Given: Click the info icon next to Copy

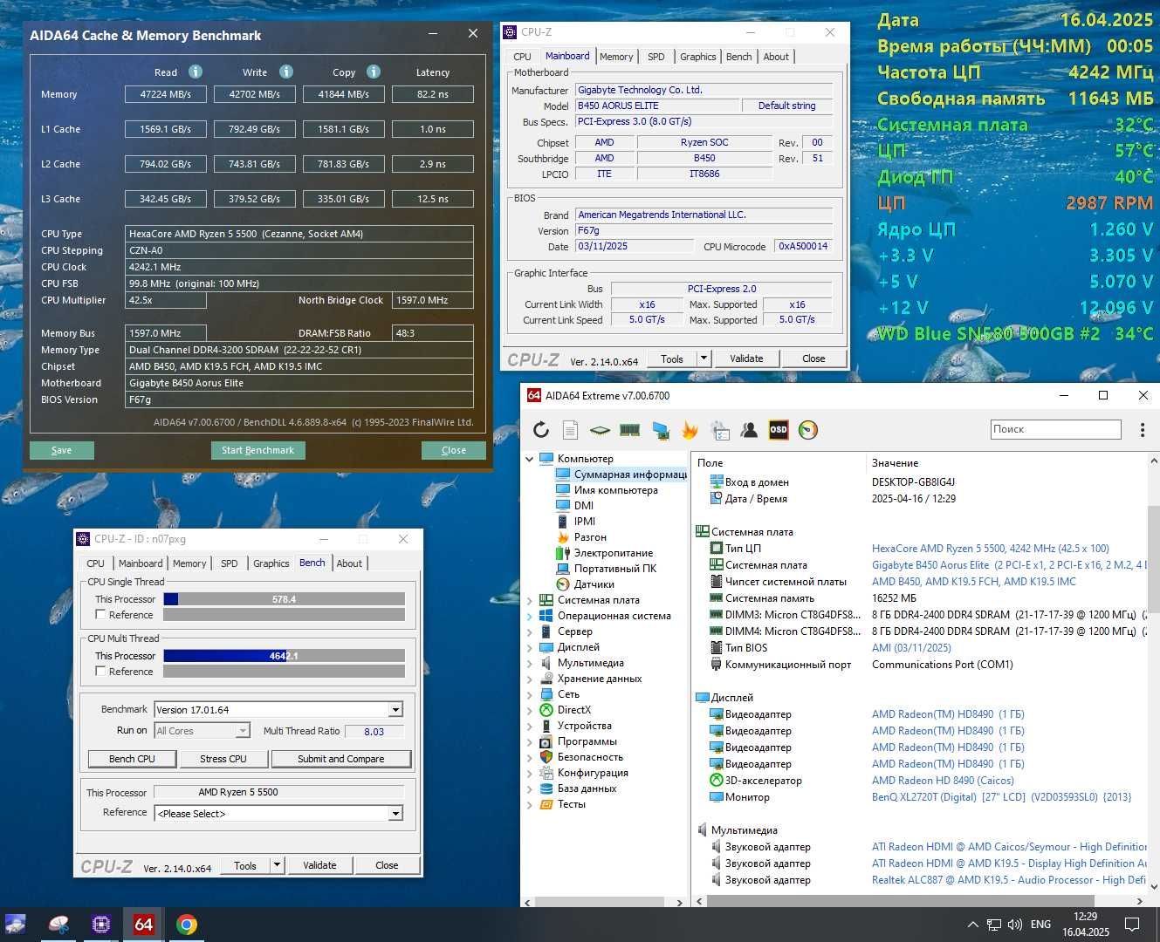Looking at the screenshot, I should [x=374, y=72].
